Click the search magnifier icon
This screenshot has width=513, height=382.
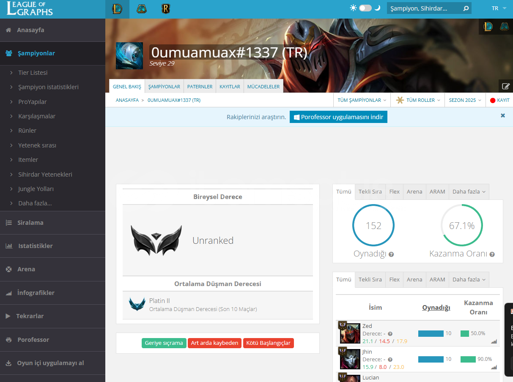pos(466,8)
